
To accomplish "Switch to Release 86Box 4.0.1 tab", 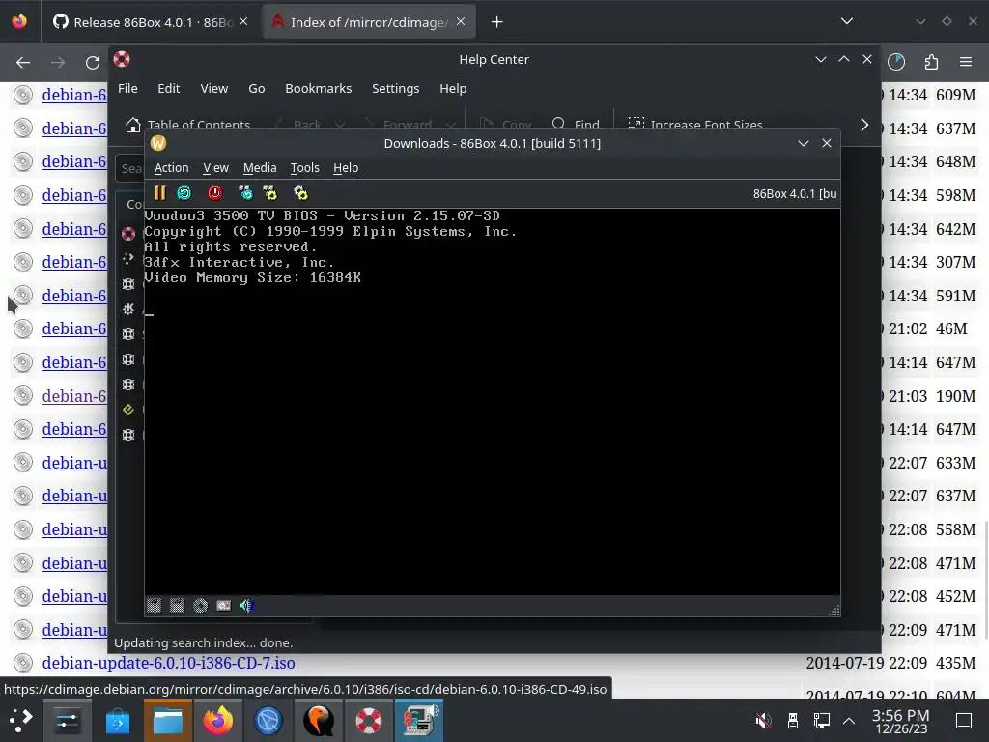I will tap(152, 22).
